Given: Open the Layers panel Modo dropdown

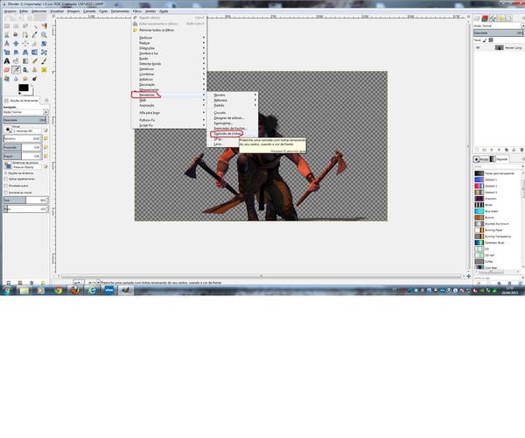Looking at the screenshot, I should [x=498, y=25].
